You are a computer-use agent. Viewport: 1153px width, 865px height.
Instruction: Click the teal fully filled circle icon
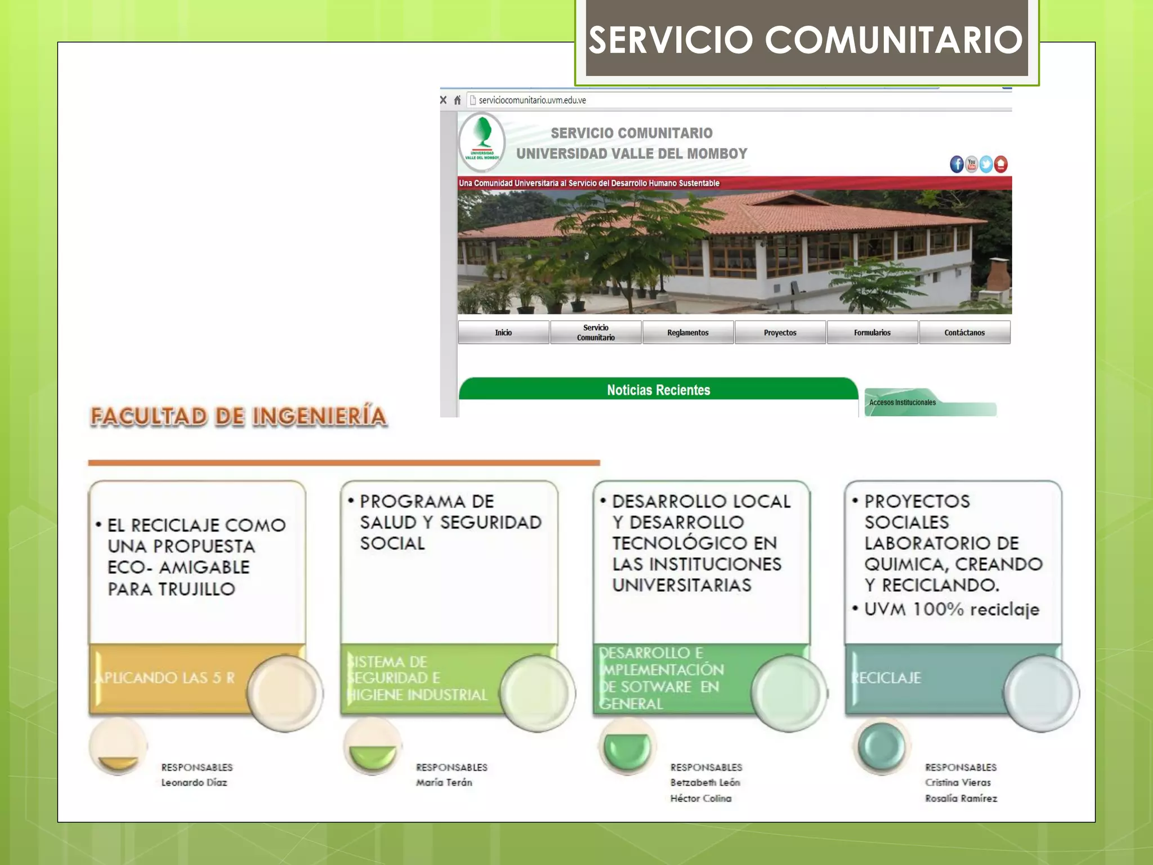click(x=882, y=747)
